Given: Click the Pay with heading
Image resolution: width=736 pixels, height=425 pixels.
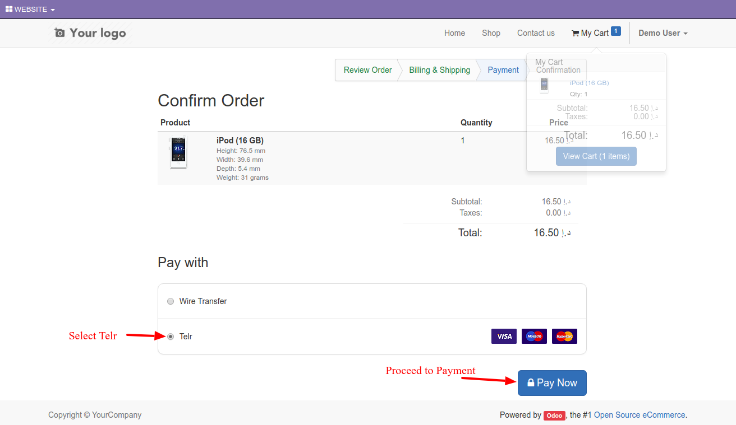Looking at the screenshot, I should pyautogui.click(x=183, y=263).
